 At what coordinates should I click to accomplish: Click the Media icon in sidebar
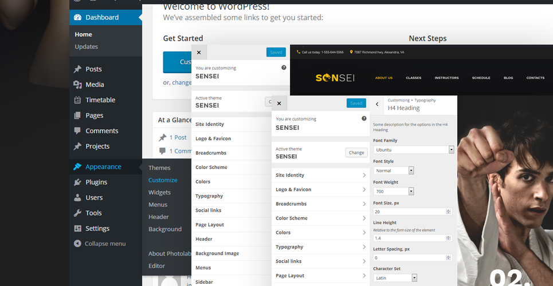click(77, 85)
